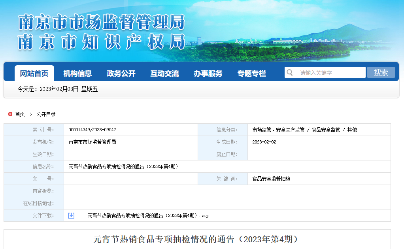
Task: Open the 专题专栏 menu
Action: click(x=251, y=74)
